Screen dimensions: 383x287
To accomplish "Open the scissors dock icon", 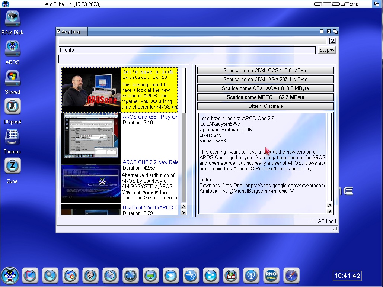I will (x=191, y=275).
